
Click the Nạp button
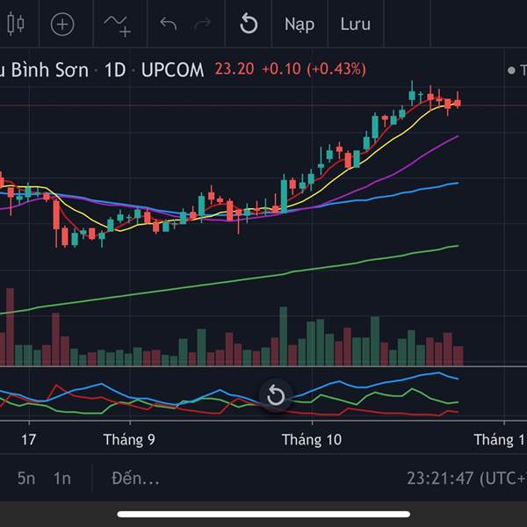click(300, 25)
